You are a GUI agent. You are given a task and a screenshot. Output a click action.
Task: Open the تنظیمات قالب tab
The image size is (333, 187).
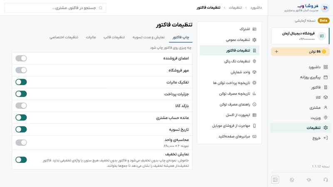114,37
